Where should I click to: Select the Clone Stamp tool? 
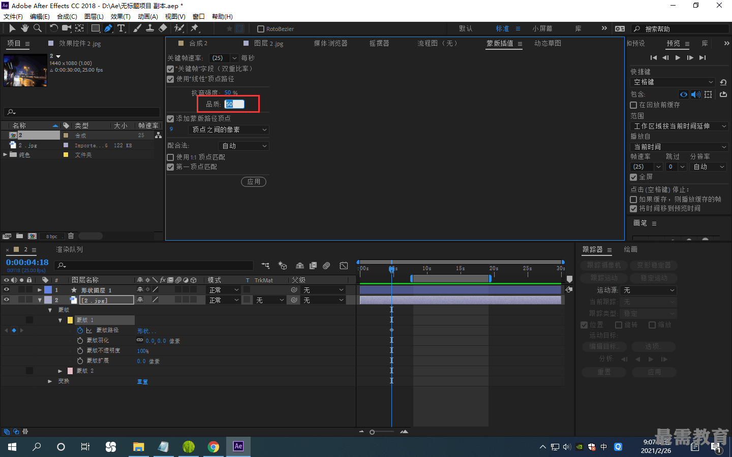point(150,28)
